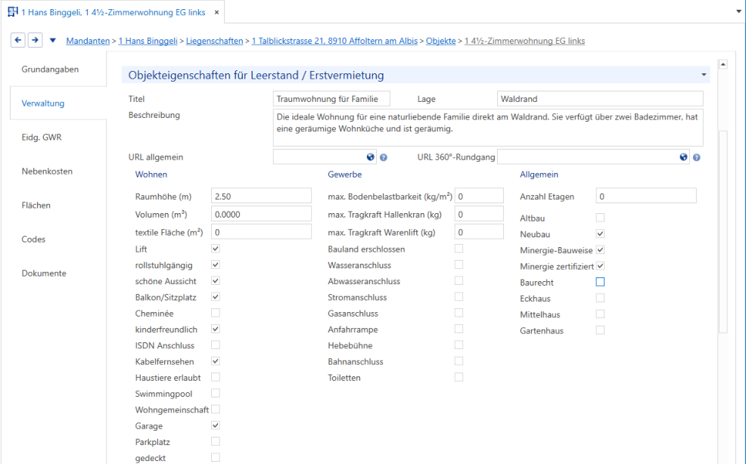Click the Lage input field
746x464 pixels.
point(600,99)
